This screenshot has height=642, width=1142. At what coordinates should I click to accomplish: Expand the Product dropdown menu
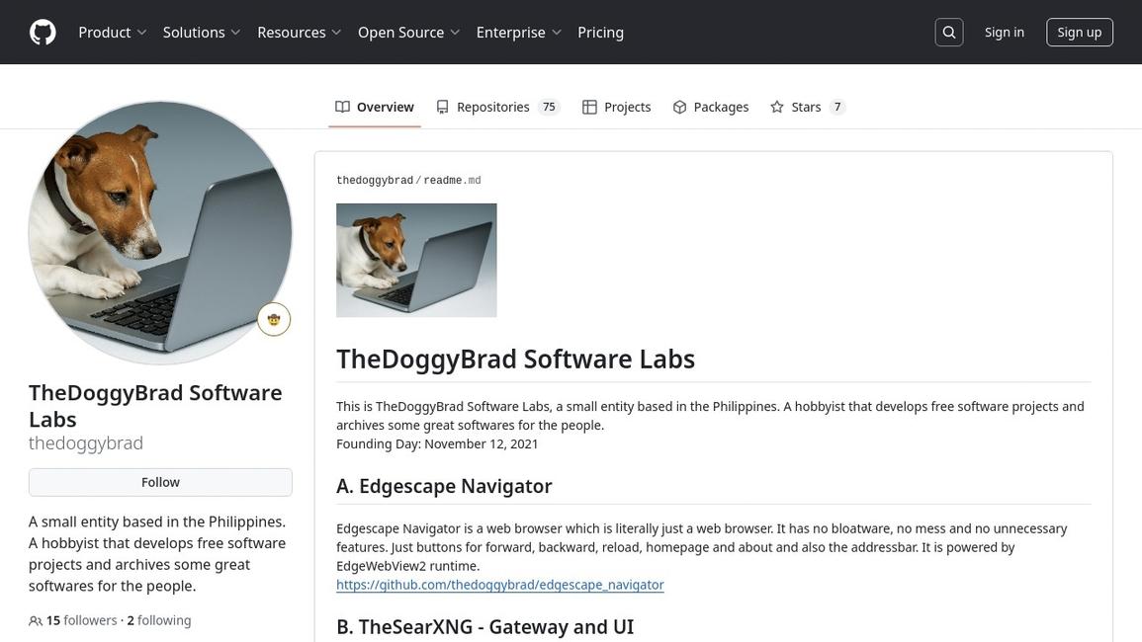pyautogui.click(x=112, y=32)
